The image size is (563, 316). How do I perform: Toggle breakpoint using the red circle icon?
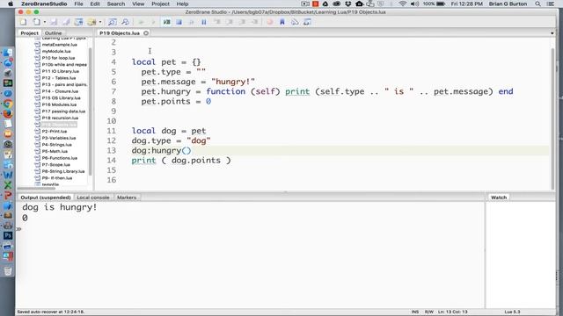tap(270, 22)
